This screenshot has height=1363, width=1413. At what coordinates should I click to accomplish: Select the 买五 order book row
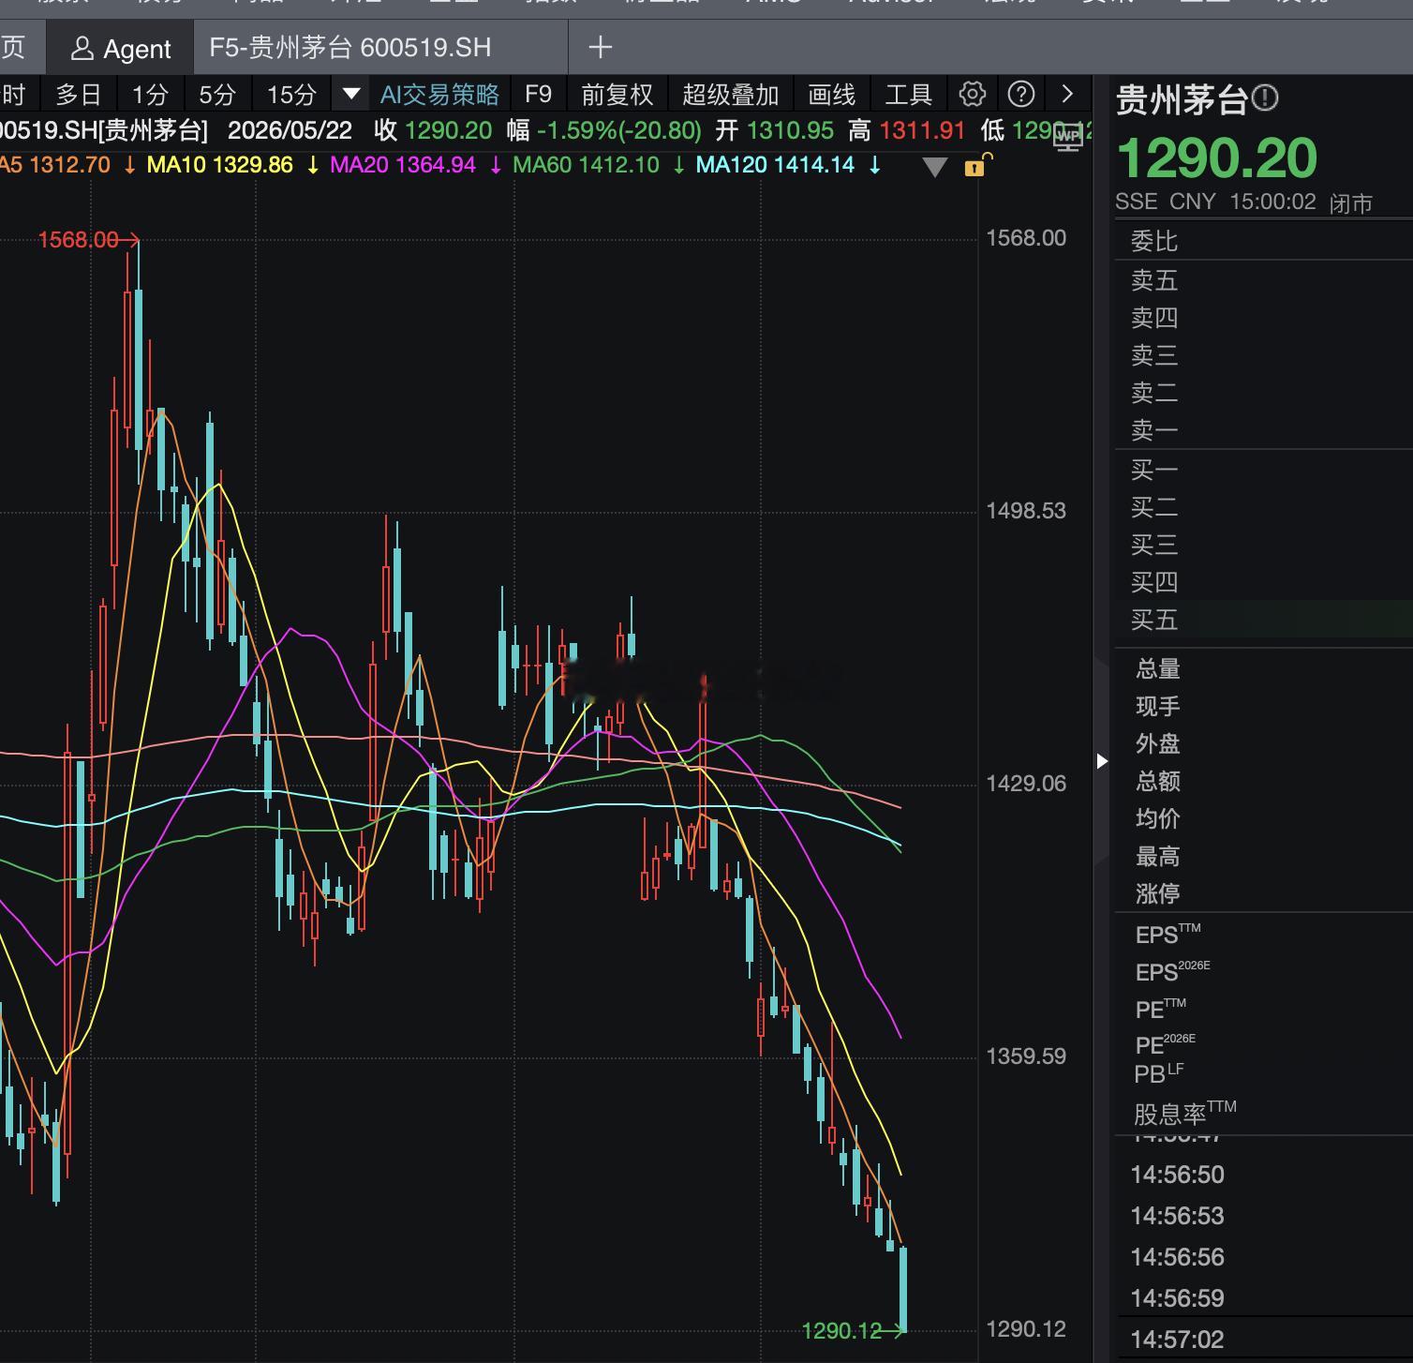(1263, 620)
